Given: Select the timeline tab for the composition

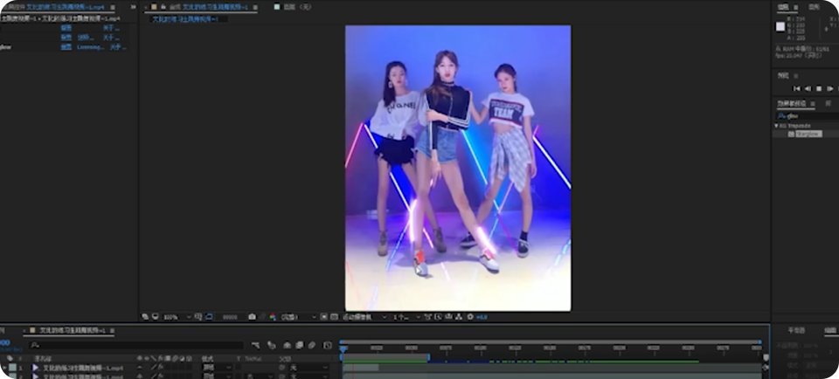Looking at the screenshot, I should 73,330.
